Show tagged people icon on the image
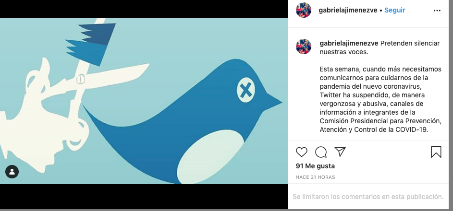The image size is (453, 211). tap(12, 172)
